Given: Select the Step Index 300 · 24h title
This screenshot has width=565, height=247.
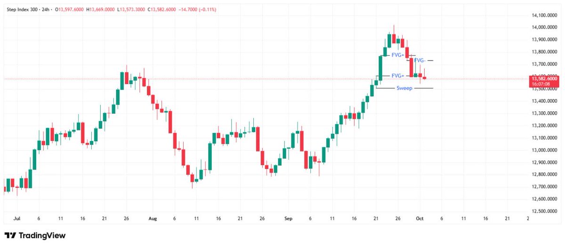Looking at the screenshot, I should (x=27, y=9).
